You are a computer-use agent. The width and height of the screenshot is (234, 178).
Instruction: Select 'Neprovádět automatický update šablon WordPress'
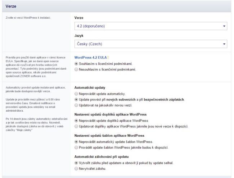76,142
